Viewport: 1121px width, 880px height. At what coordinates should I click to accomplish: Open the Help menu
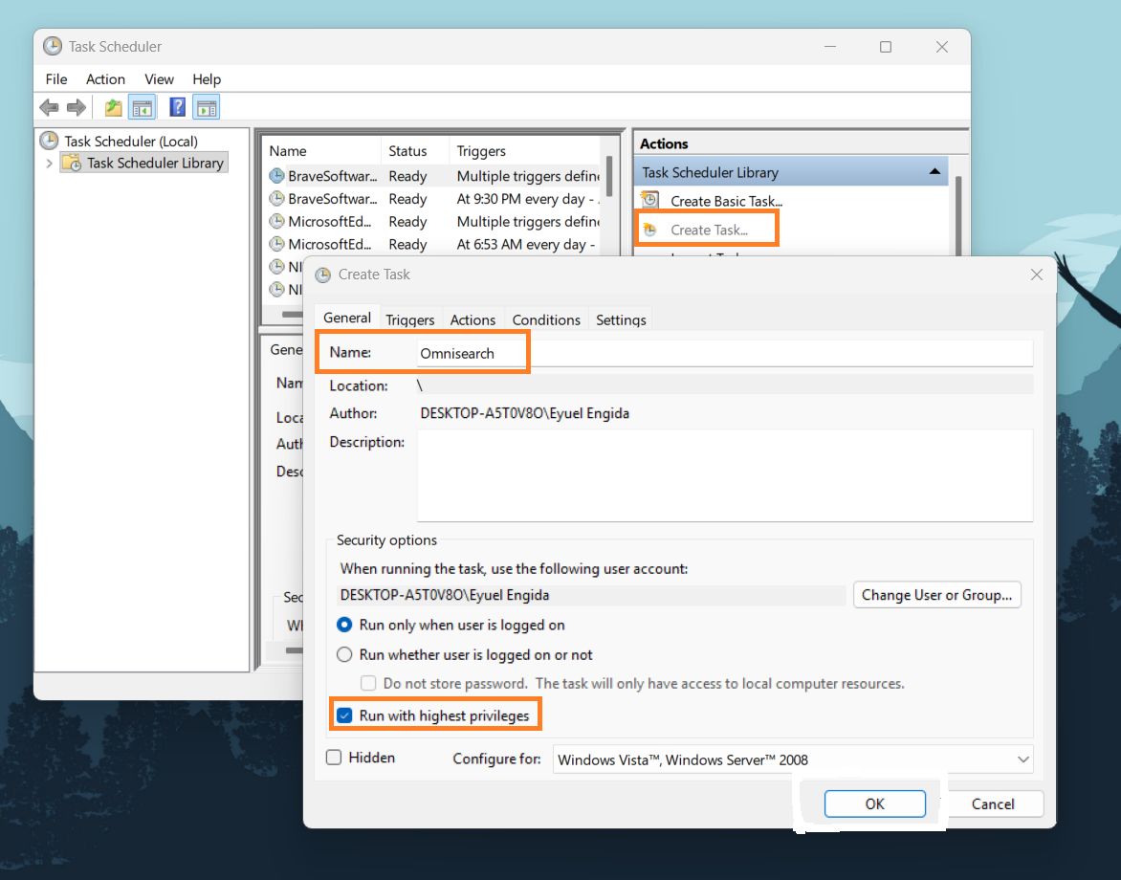(207, 79)
